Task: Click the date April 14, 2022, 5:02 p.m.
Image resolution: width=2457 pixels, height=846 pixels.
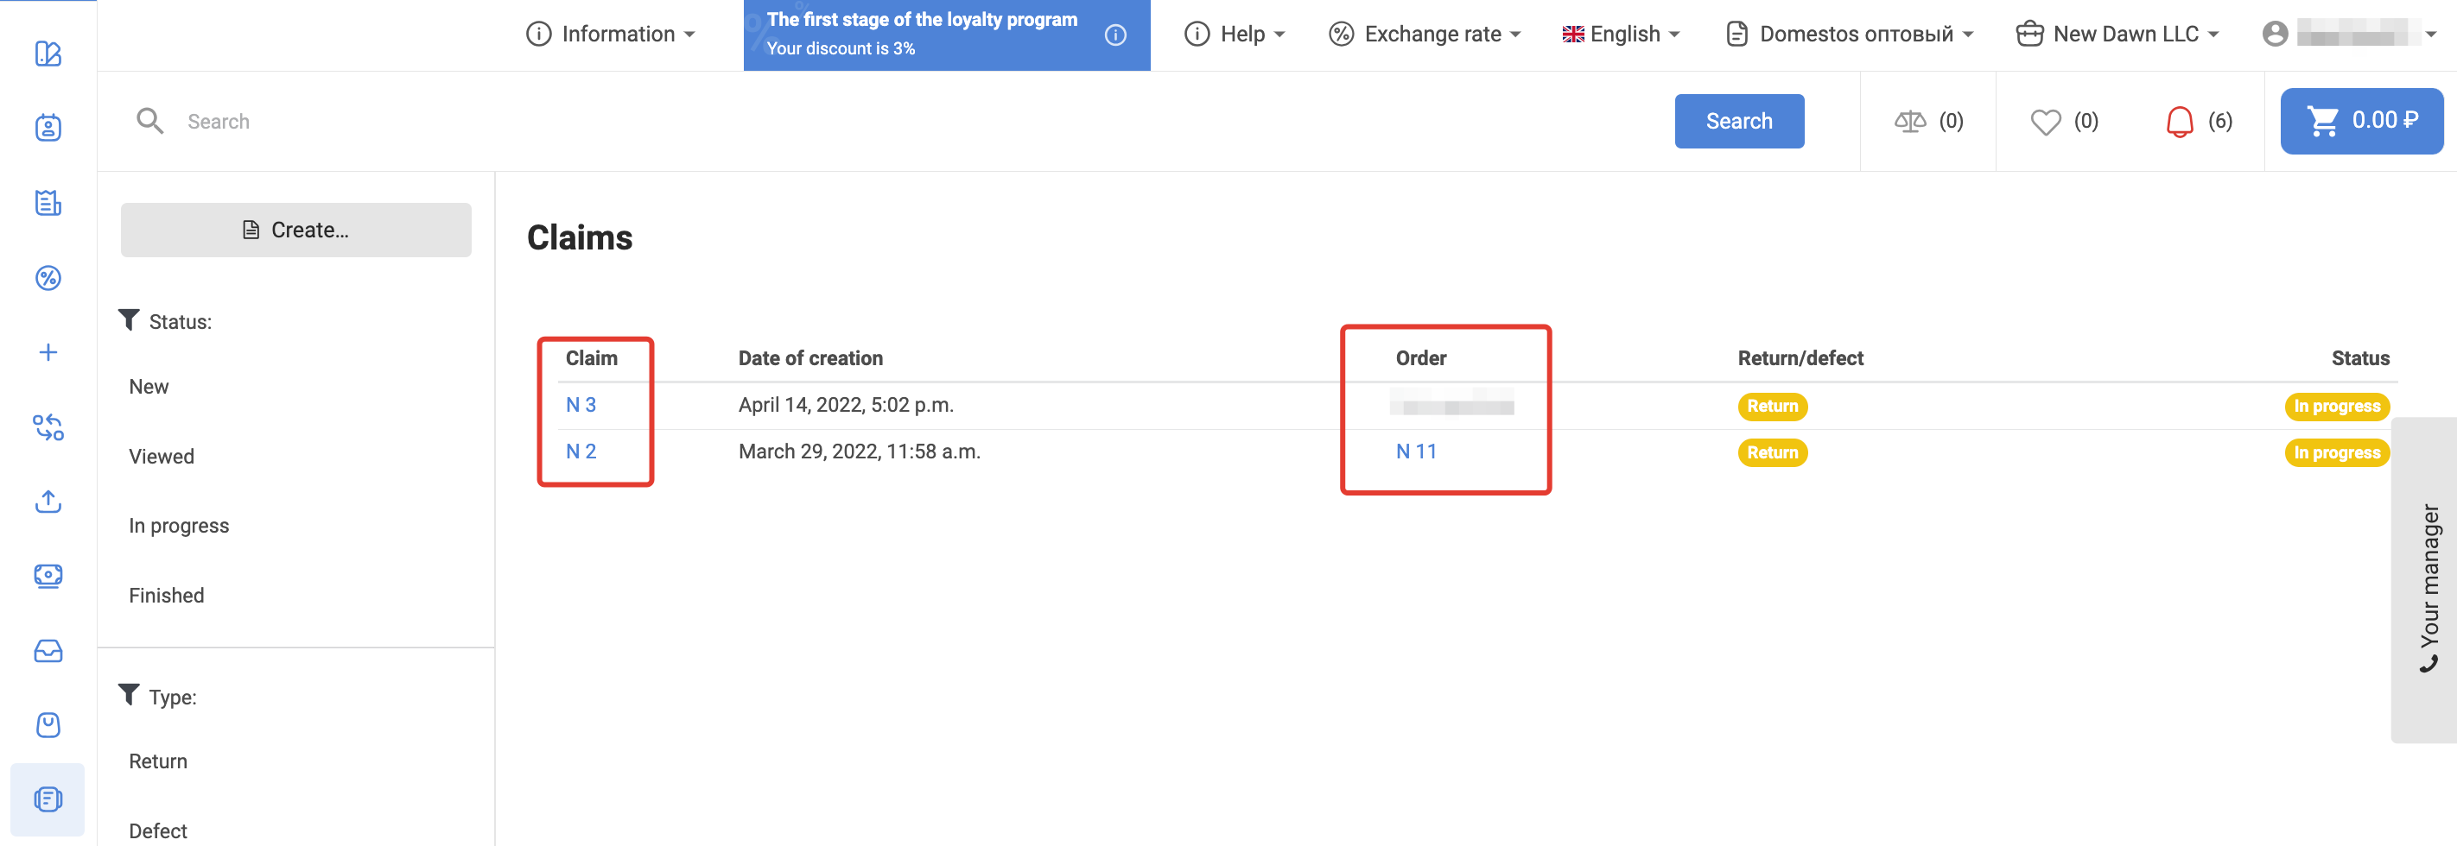Action: pos(846,405)
